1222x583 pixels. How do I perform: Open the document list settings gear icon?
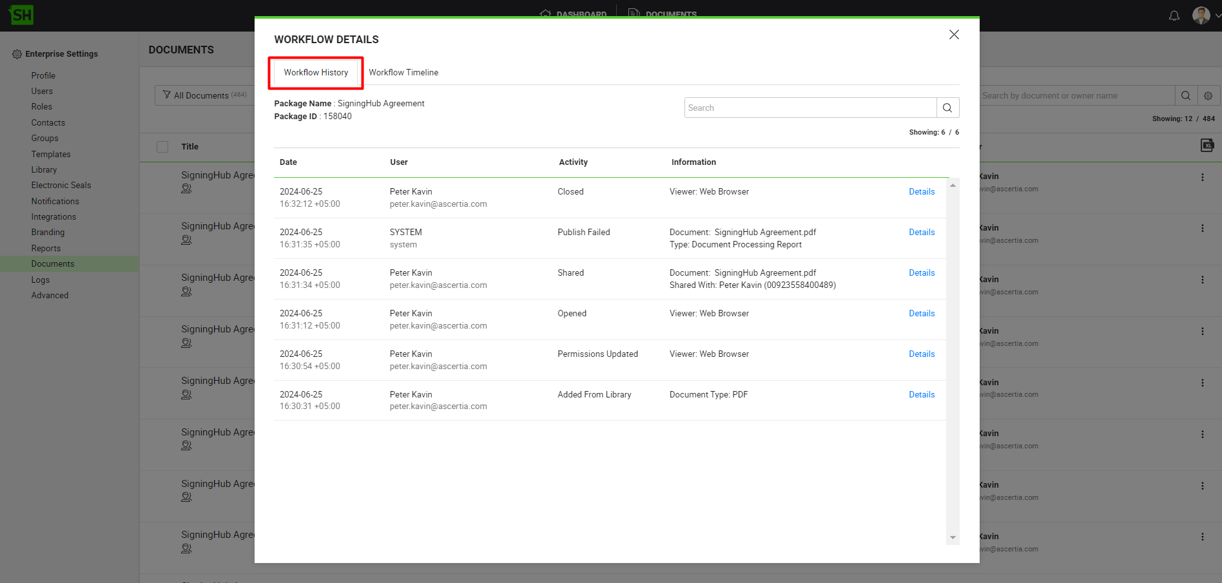(x=1208, y=95)
